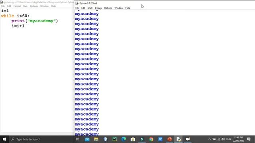Click the Python Shell title bar icon
The height and width of the screenshot is (143, 255).
pos(77,3)
